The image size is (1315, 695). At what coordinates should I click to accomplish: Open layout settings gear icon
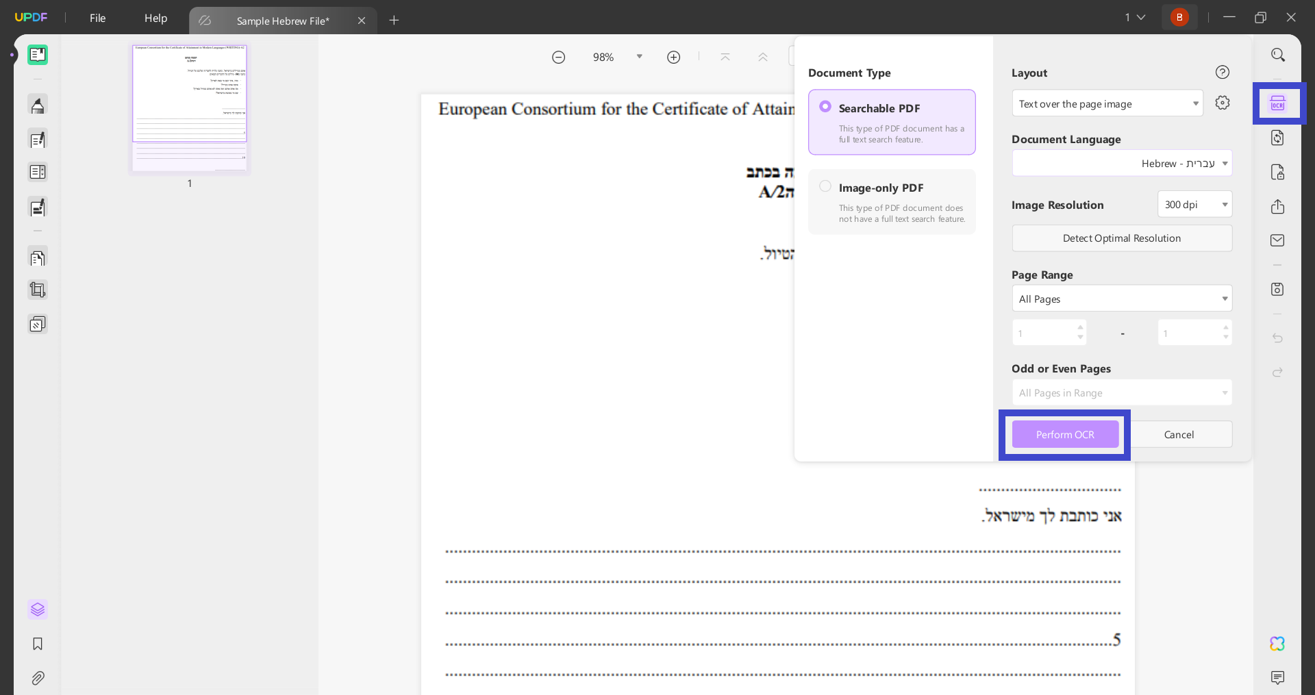coord(1223,103)
